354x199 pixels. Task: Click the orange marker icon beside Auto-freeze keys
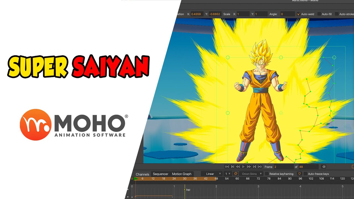tap(299, 174)
